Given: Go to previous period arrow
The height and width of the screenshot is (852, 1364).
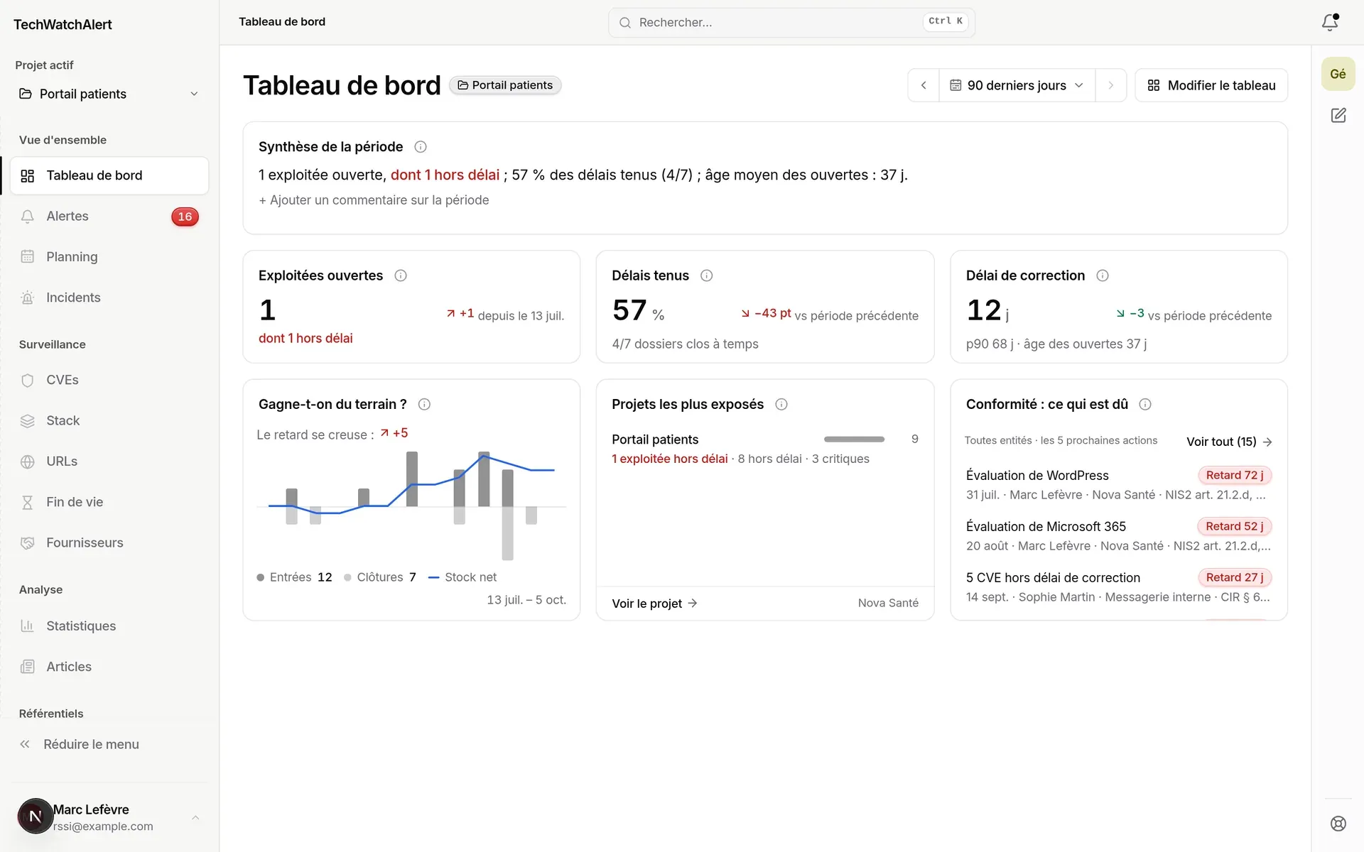Looking at the screenshot, I should (924, 85).
